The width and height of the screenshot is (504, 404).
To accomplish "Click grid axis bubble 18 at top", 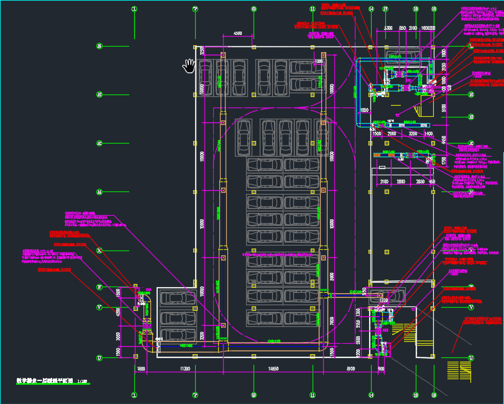I will click(416, 9).
